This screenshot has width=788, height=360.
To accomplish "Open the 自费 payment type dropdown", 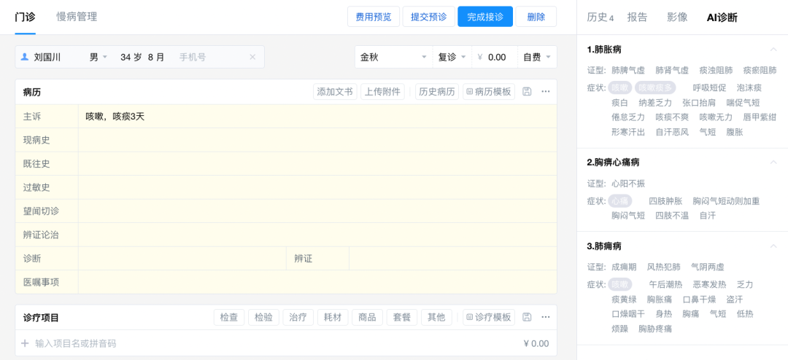I will point(536,57).
